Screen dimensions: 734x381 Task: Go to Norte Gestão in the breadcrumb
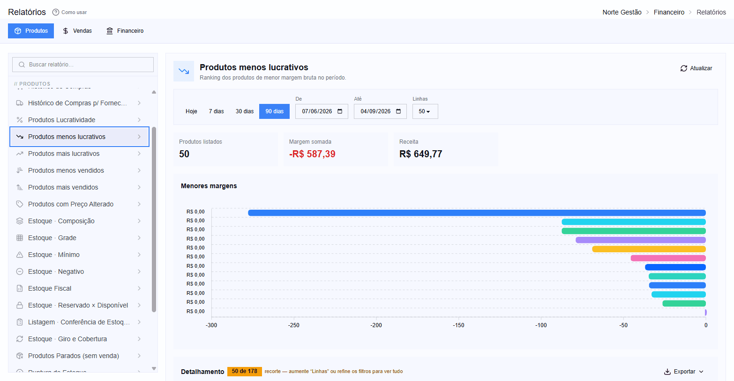[622, 12]
